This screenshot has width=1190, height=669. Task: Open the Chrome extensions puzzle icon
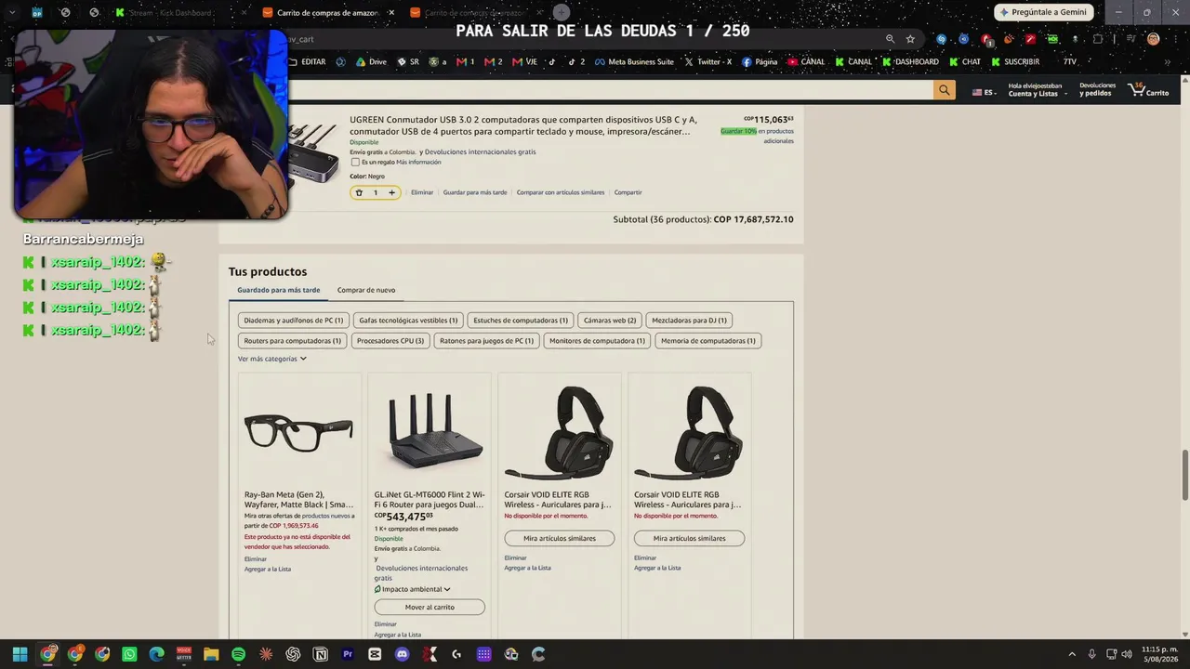1098,39
